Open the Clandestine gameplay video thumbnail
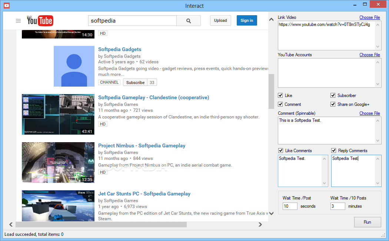Viewport: 389px width, 241px height. tap(58, 114)
